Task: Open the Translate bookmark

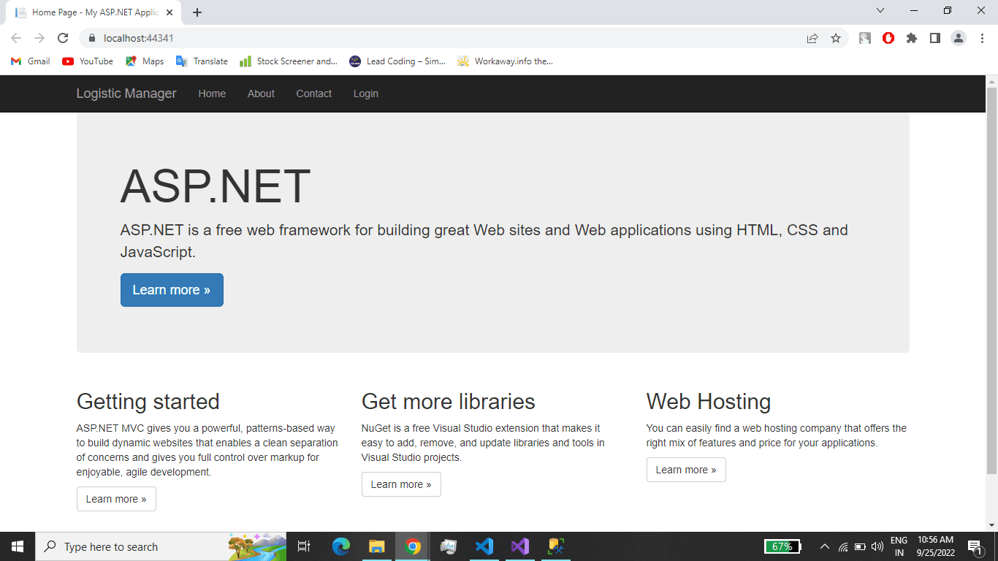Action: 202,61
